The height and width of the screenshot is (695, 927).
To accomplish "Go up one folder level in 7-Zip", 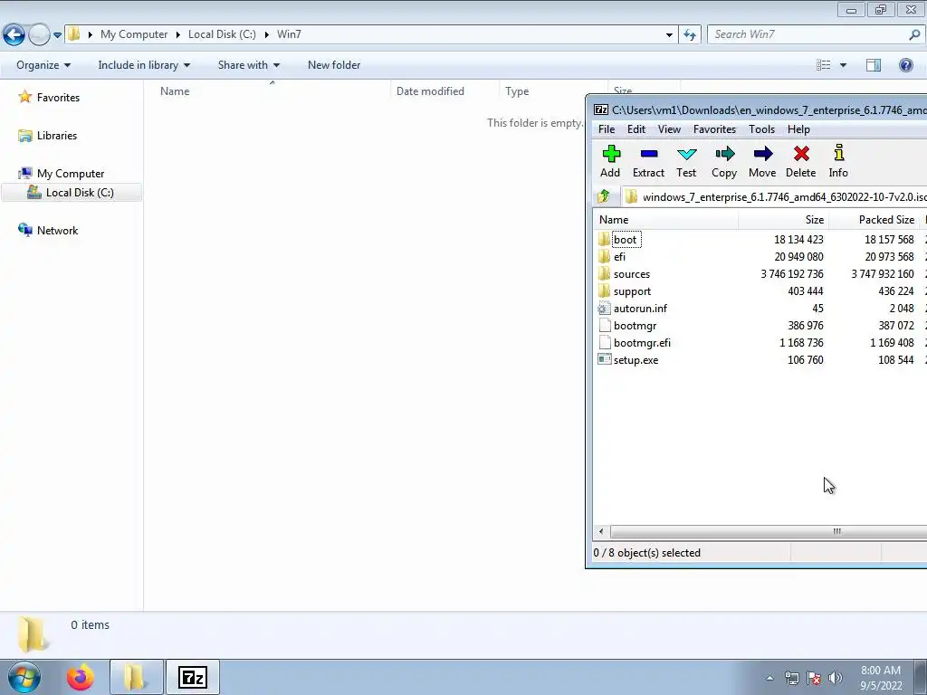I will click(604, 196).
